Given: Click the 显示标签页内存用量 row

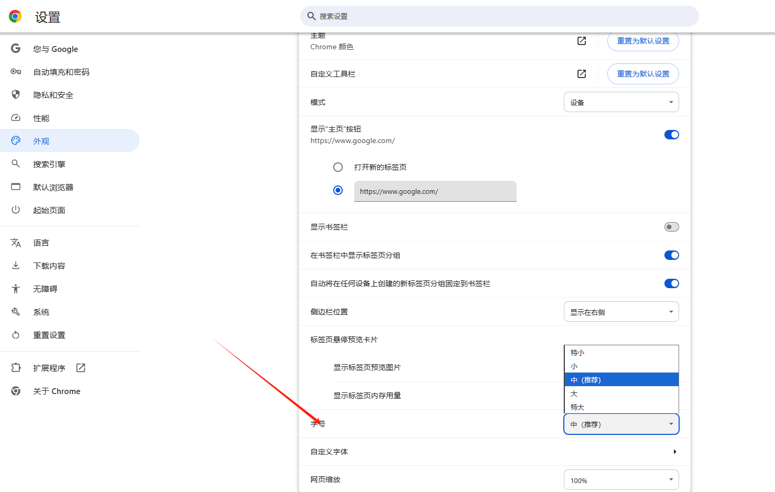Looking at the screenshot, I should pos(448,396).
